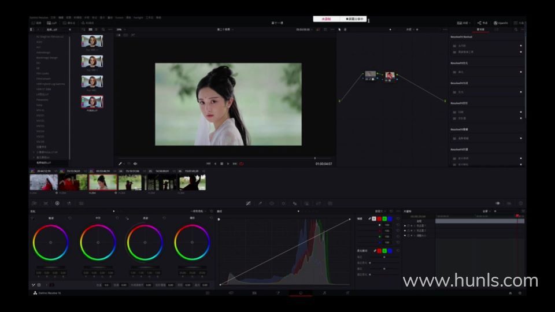The image size is (555, 312).
Task: Reset all color wheels
Action: click(x=212, y=211)
